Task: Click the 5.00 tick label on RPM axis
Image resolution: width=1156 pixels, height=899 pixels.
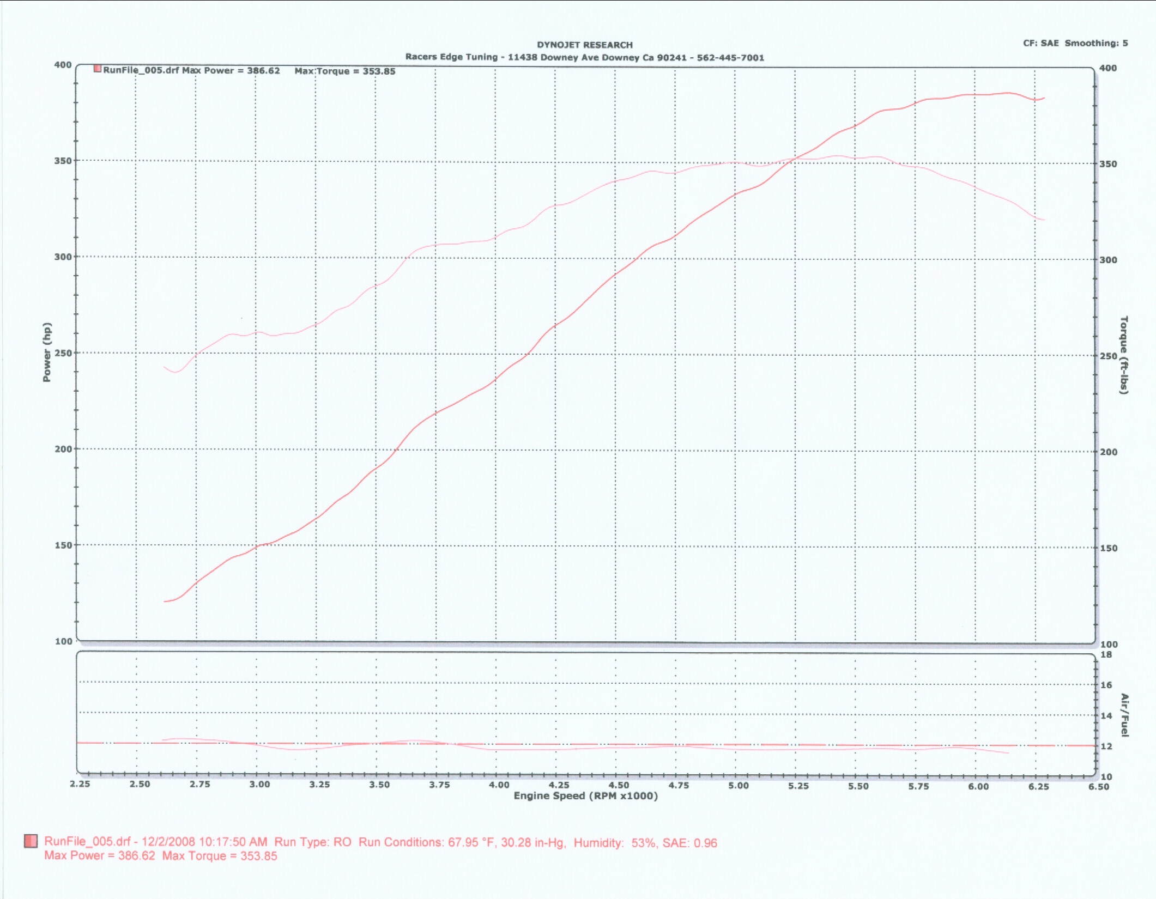Action: click(739, 786)
